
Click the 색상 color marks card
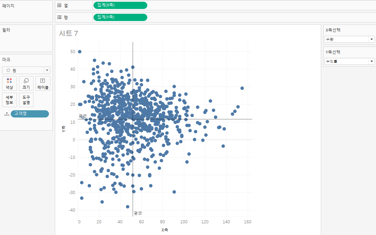pos(9,83)
